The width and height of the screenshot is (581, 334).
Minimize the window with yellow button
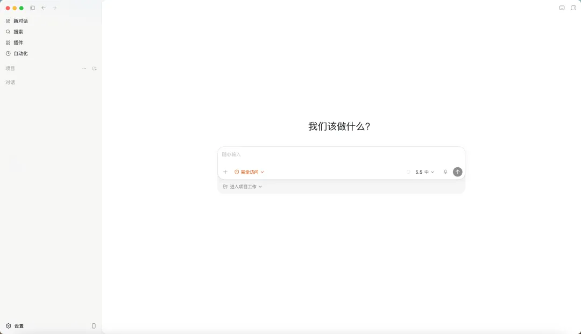tap(15, 8)
